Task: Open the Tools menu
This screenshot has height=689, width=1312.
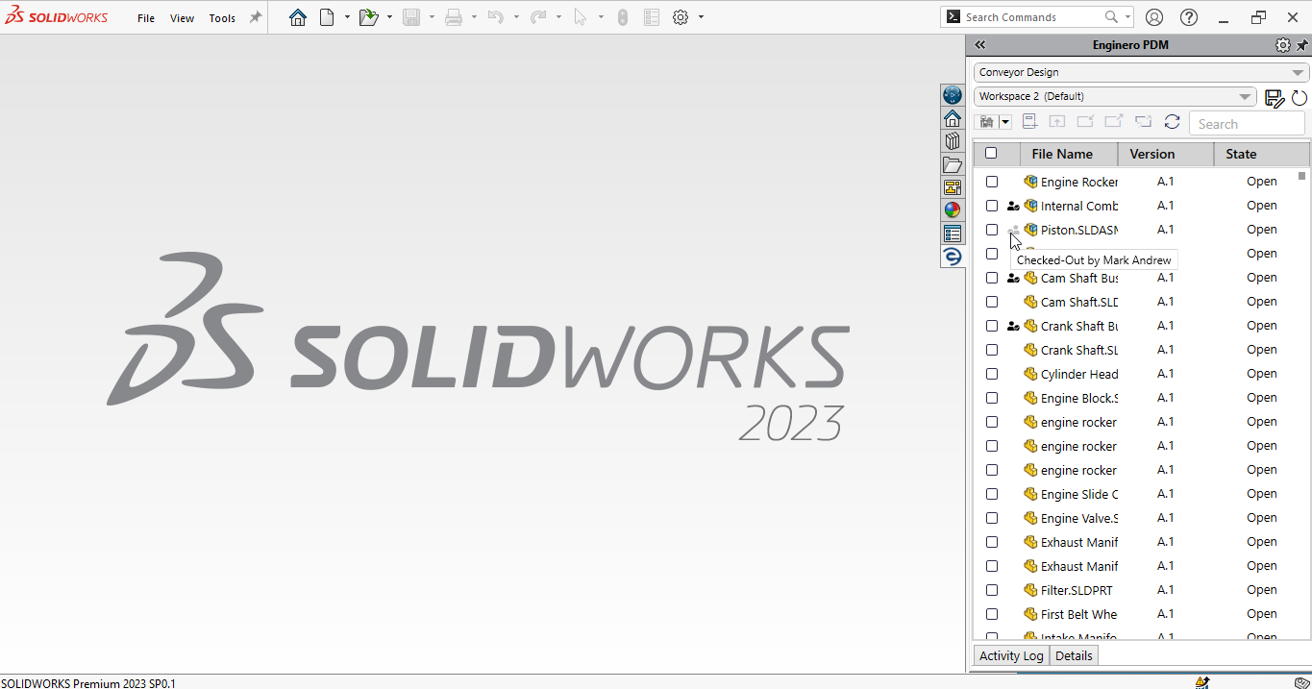Action: pyautogui.click(x=222, y=18)
